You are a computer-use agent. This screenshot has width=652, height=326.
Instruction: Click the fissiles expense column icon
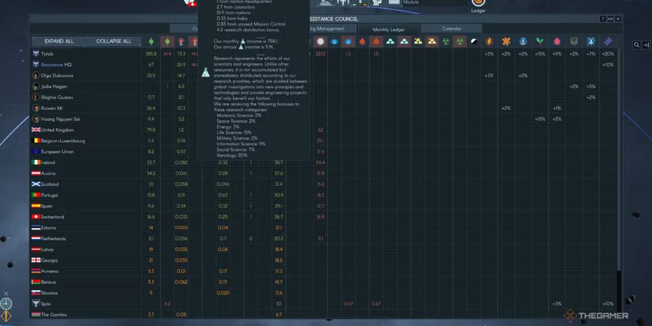click(x=459, y=41)
